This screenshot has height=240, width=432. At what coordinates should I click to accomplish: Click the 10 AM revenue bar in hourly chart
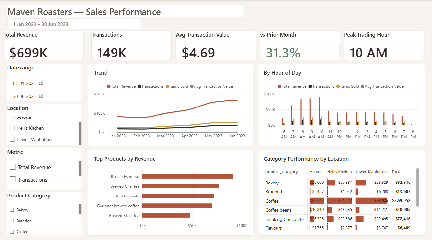(x=319, y=111)
